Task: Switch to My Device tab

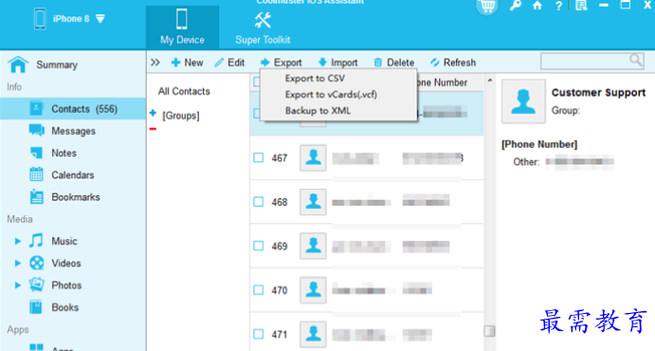Action: [x=182, y=28]
